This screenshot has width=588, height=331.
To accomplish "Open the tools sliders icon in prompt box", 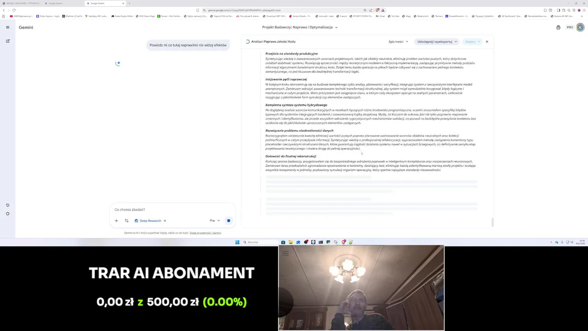I will click(127, 221).
